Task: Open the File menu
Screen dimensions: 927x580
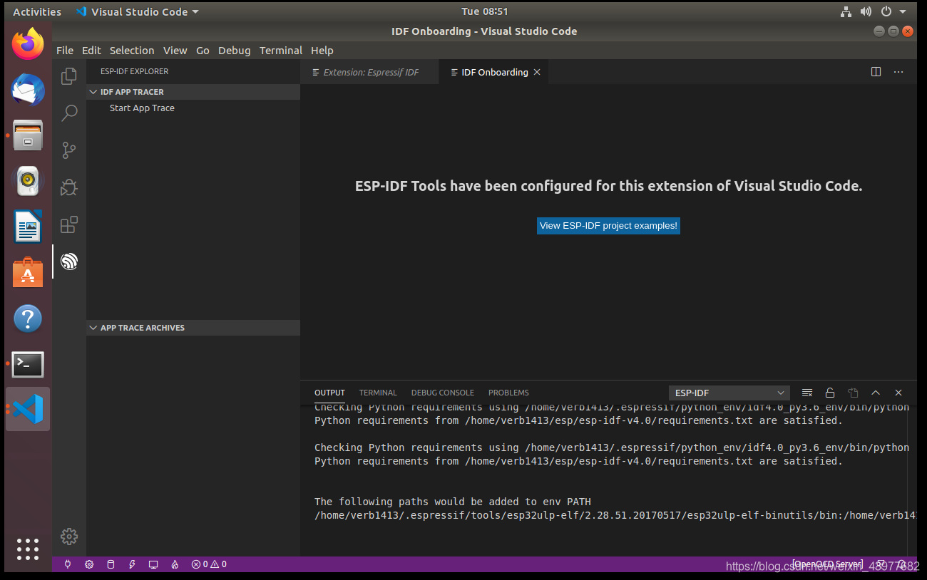Action: (x=65, y=51)
